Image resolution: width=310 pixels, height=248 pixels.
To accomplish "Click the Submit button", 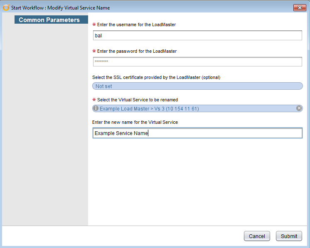I will click(x=289, y=236).
